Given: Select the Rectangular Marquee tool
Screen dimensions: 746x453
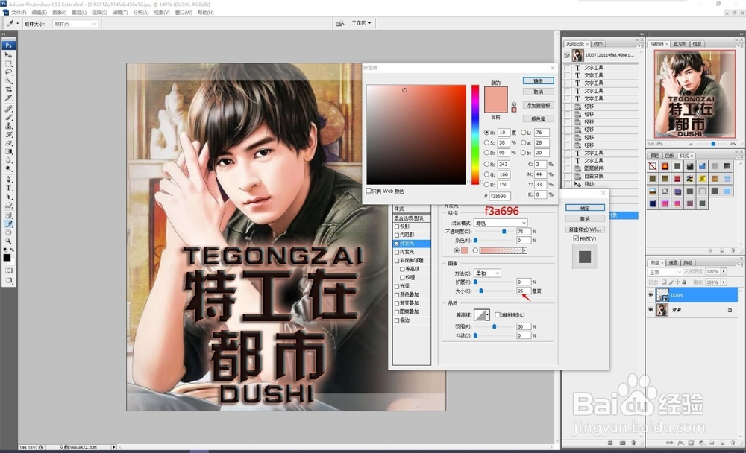Looking at the screenshot, I should [8, 63].
